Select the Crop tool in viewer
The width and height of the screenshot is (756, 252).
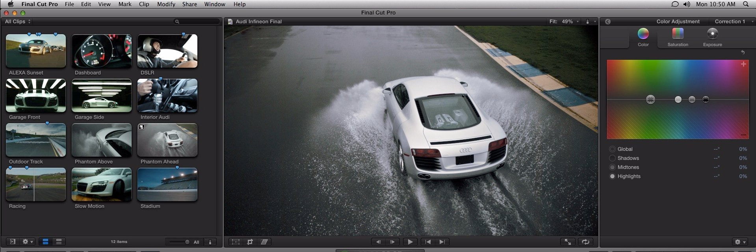250,242
